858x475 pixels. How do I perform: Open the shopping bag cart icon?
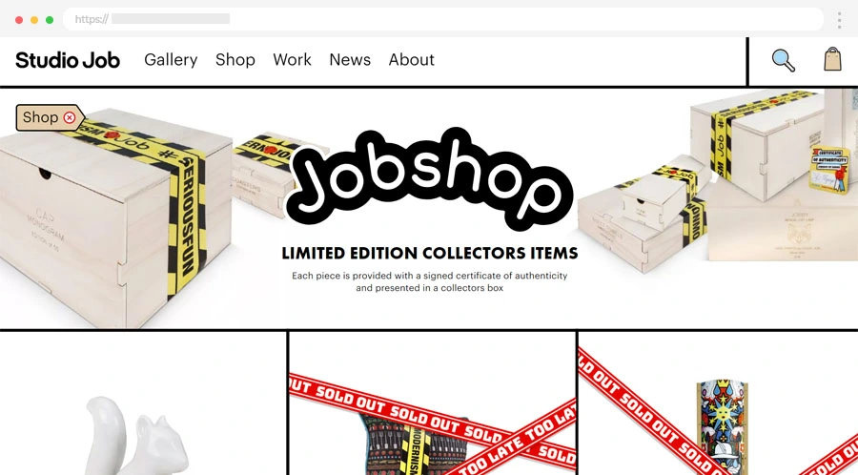coord(832,58)
